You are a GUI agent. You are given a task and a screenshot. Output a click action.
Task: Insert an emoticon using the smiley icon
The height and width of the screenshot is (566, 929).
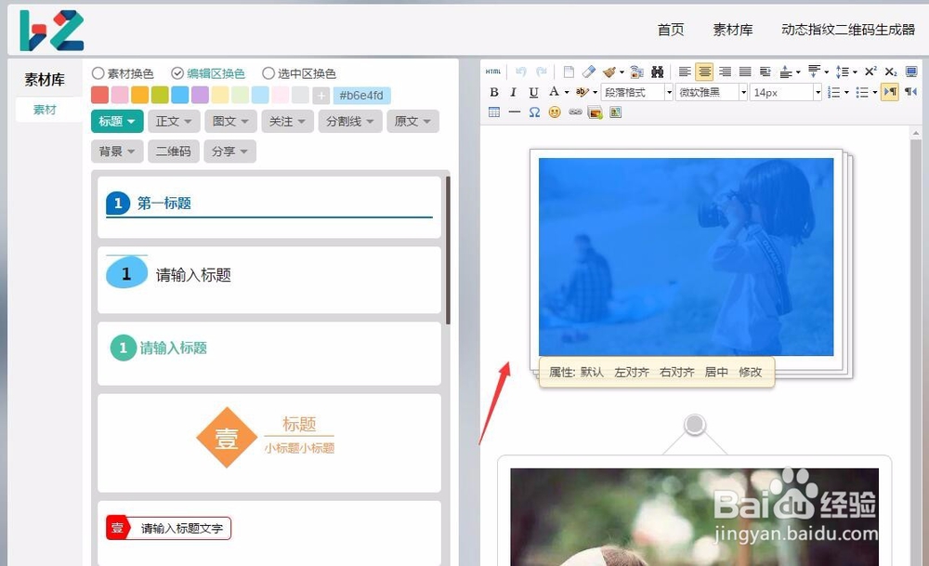(x=554, y=112)
